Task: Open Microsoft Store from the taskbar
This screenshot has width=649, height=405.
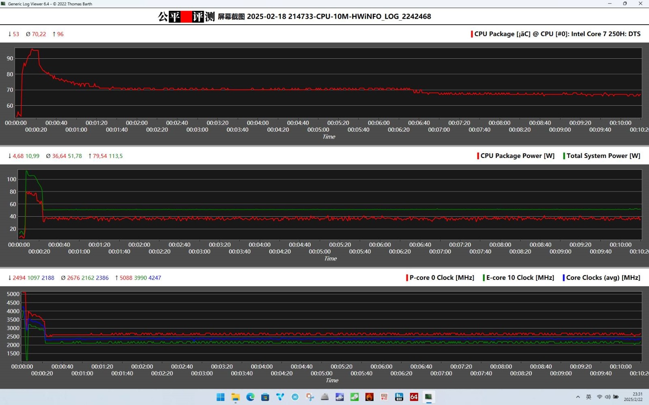Action: [265, 397]
